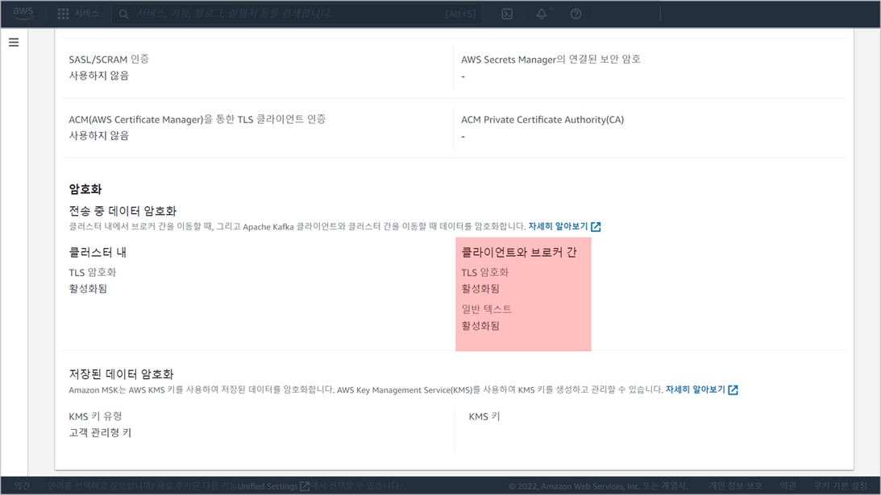881x495 pixels.
Task: Select the 클라이언트와 브로커 간 heading
Action: 518,253
